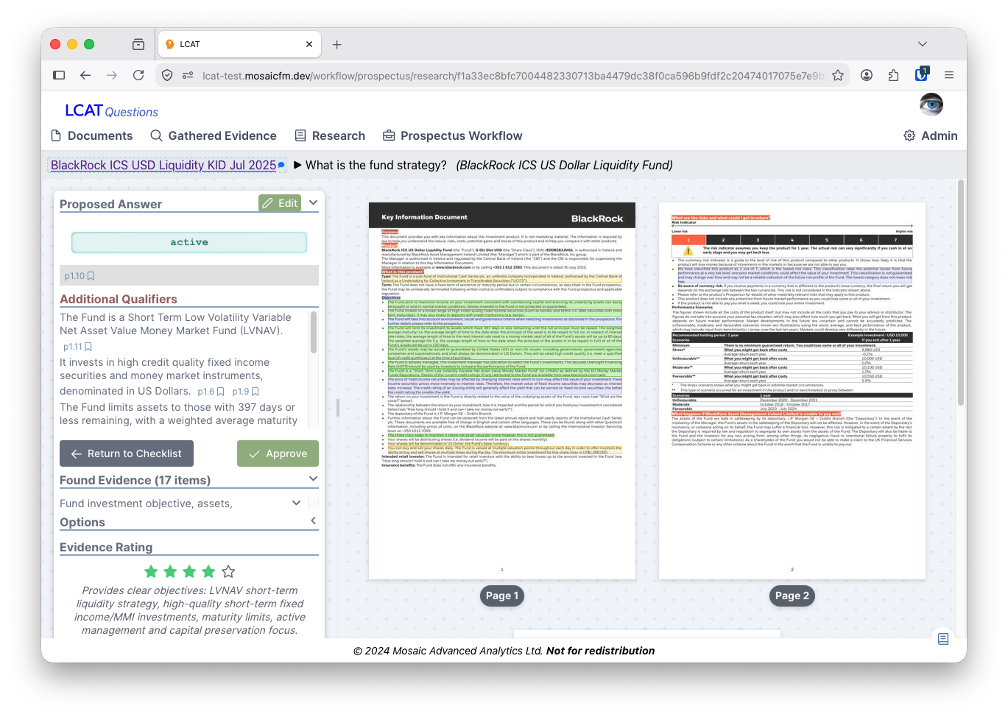This screenshot has height=717, width=1008.
Task: Switch to the Research section
Action: click(x=330, y=135)
